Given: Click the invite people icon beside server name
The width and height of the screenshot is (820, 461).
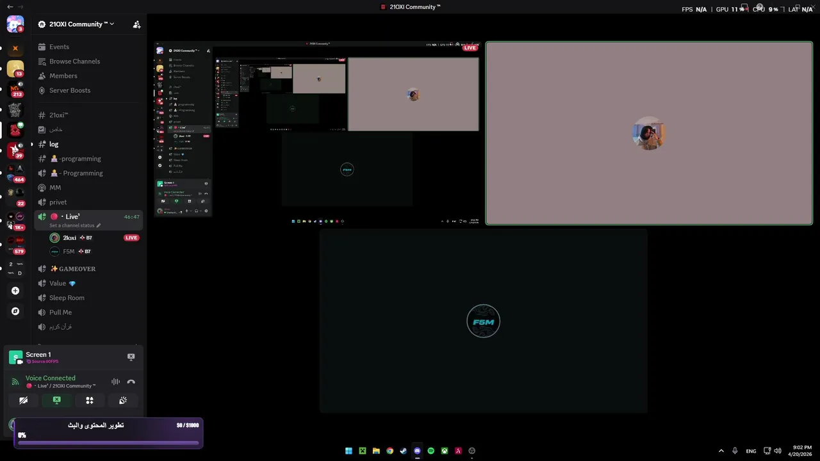Looking at the screenshot, I should (x=136, y=24).
